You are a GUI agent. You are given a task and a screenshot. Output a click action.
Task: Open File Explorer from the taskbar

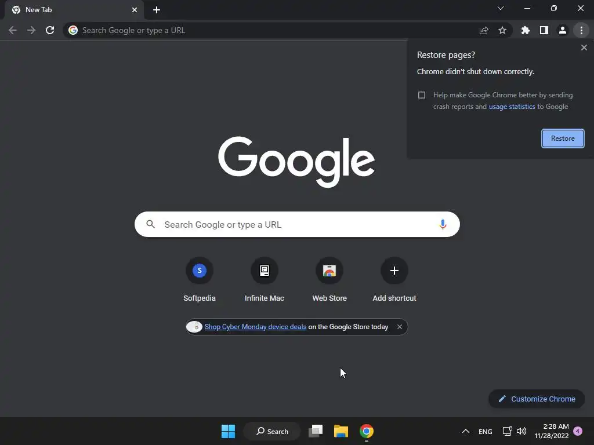341,431
